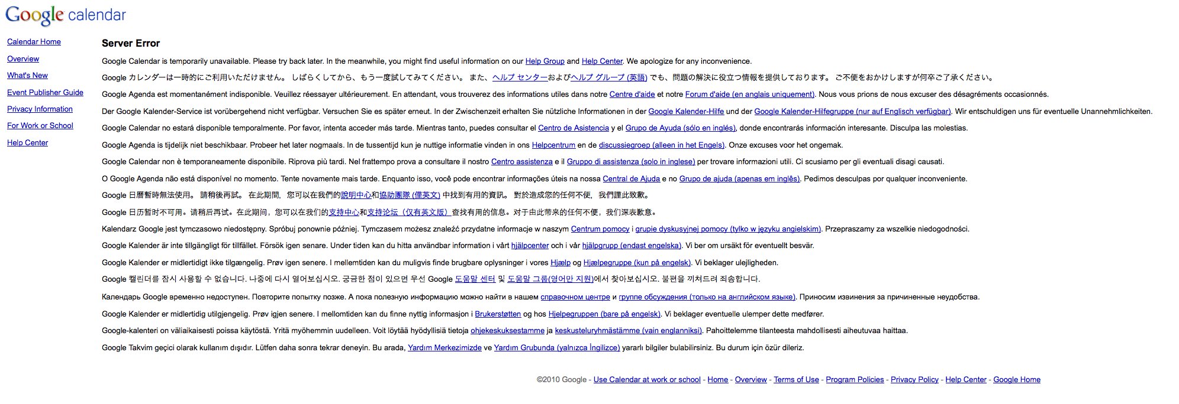Image resolution: width=1179 pixels, height=404 pixels.
Task: View Privacy Information in the sidebar
Action: (40, 109)
